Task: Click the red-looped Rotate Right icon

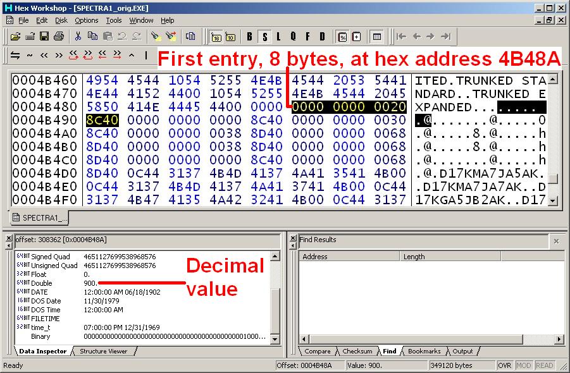Action: 88,55
